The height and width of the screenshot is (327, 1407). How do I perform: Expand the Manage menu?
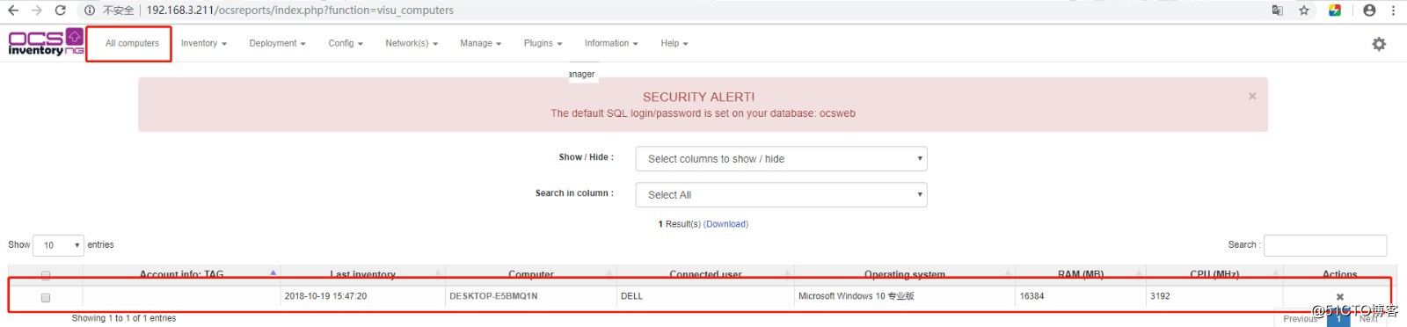[480, 43]
